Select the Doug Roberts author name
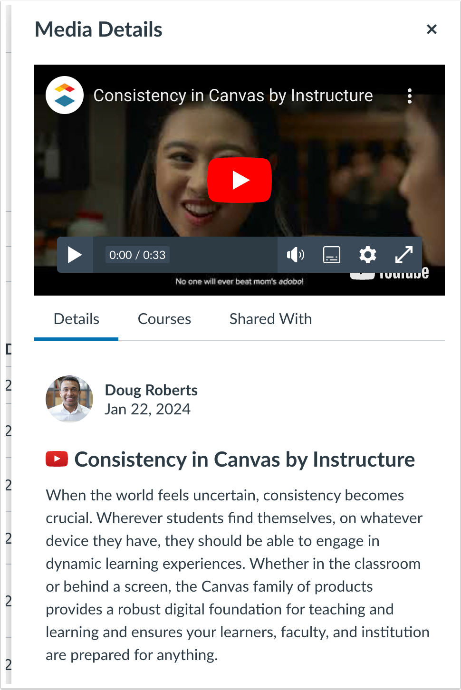Viewport: 461px width, 690px height. tap(151, 390)
